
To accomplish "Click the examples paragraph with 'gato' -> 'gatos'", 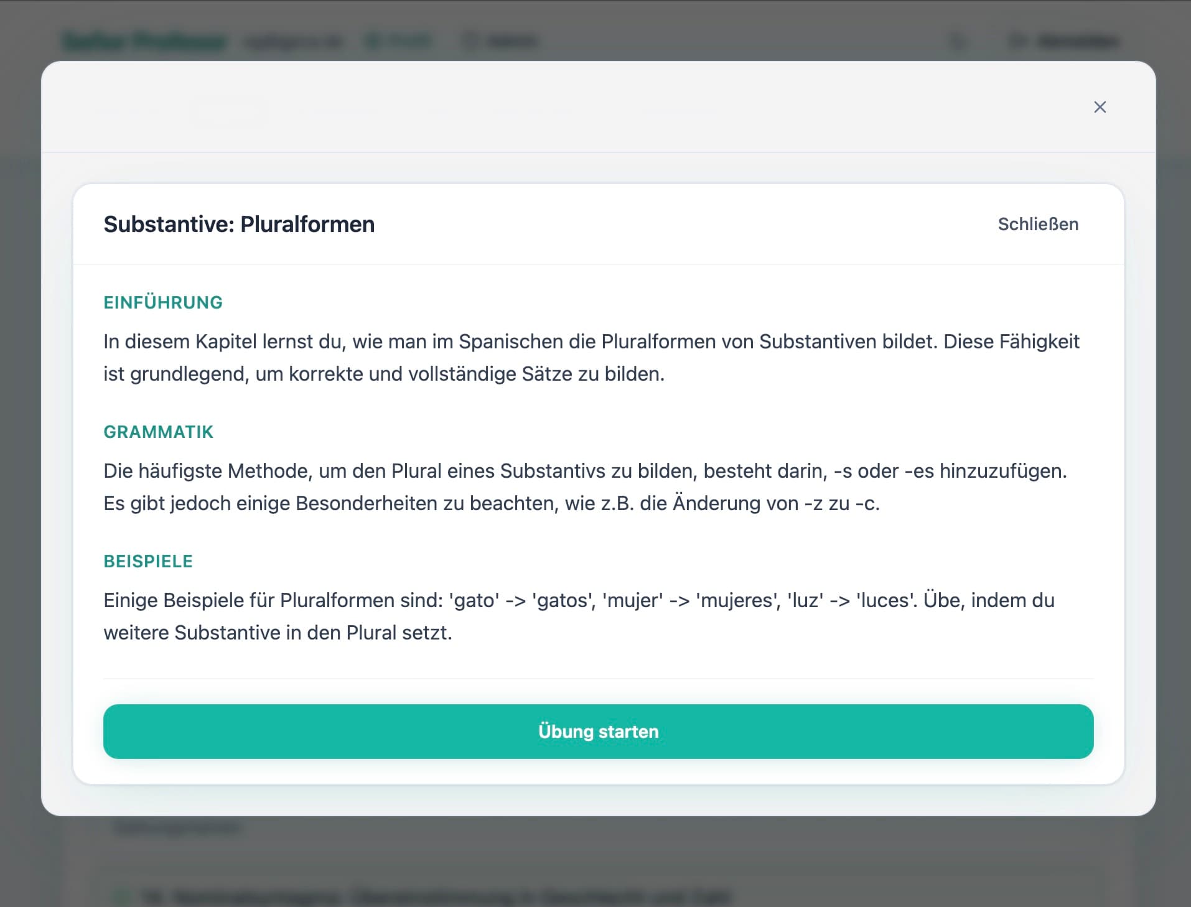I will tap(579, 616).
